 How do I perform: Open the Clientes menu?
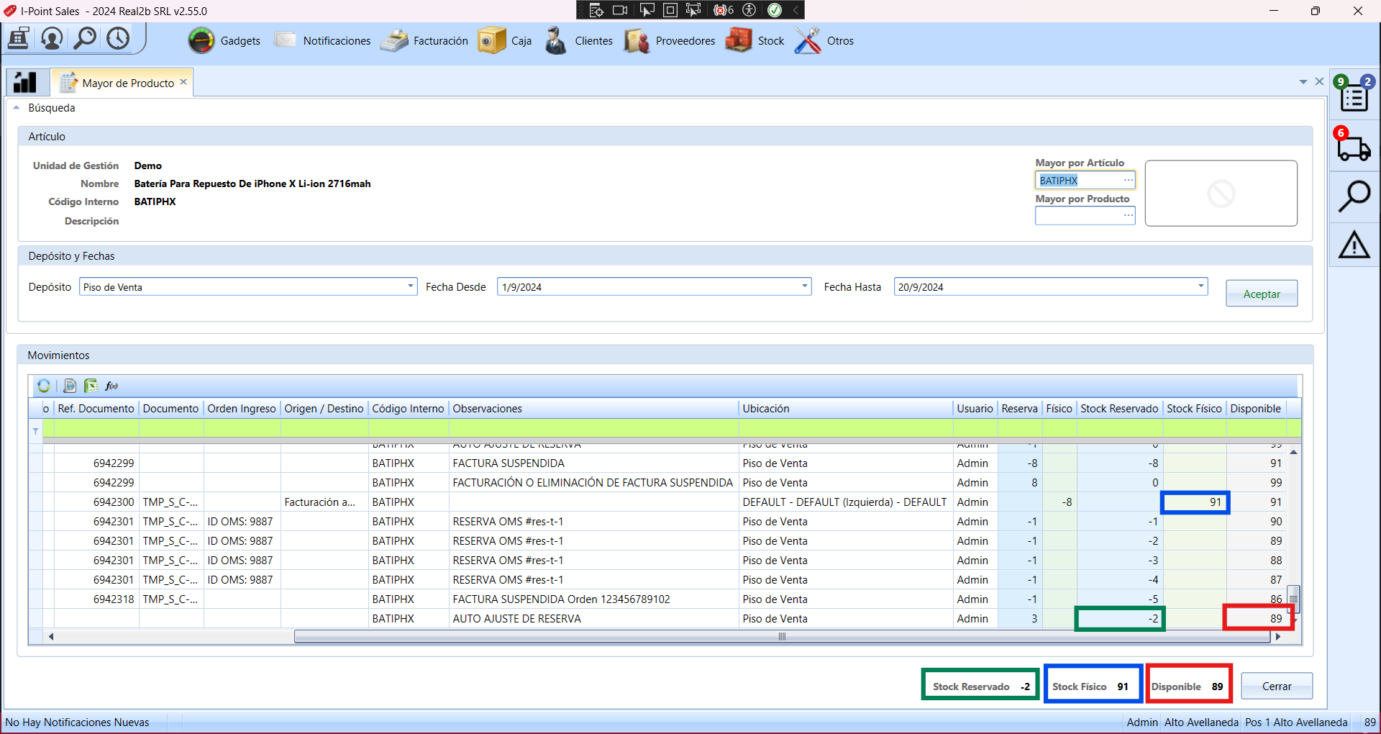point(578,41)
